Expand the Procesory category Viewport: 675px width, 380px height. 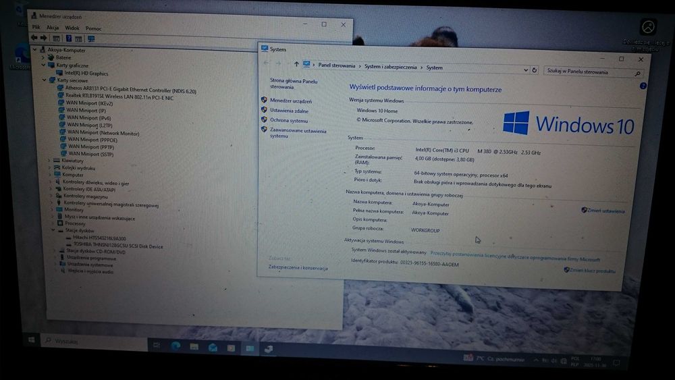coord(53,223)
